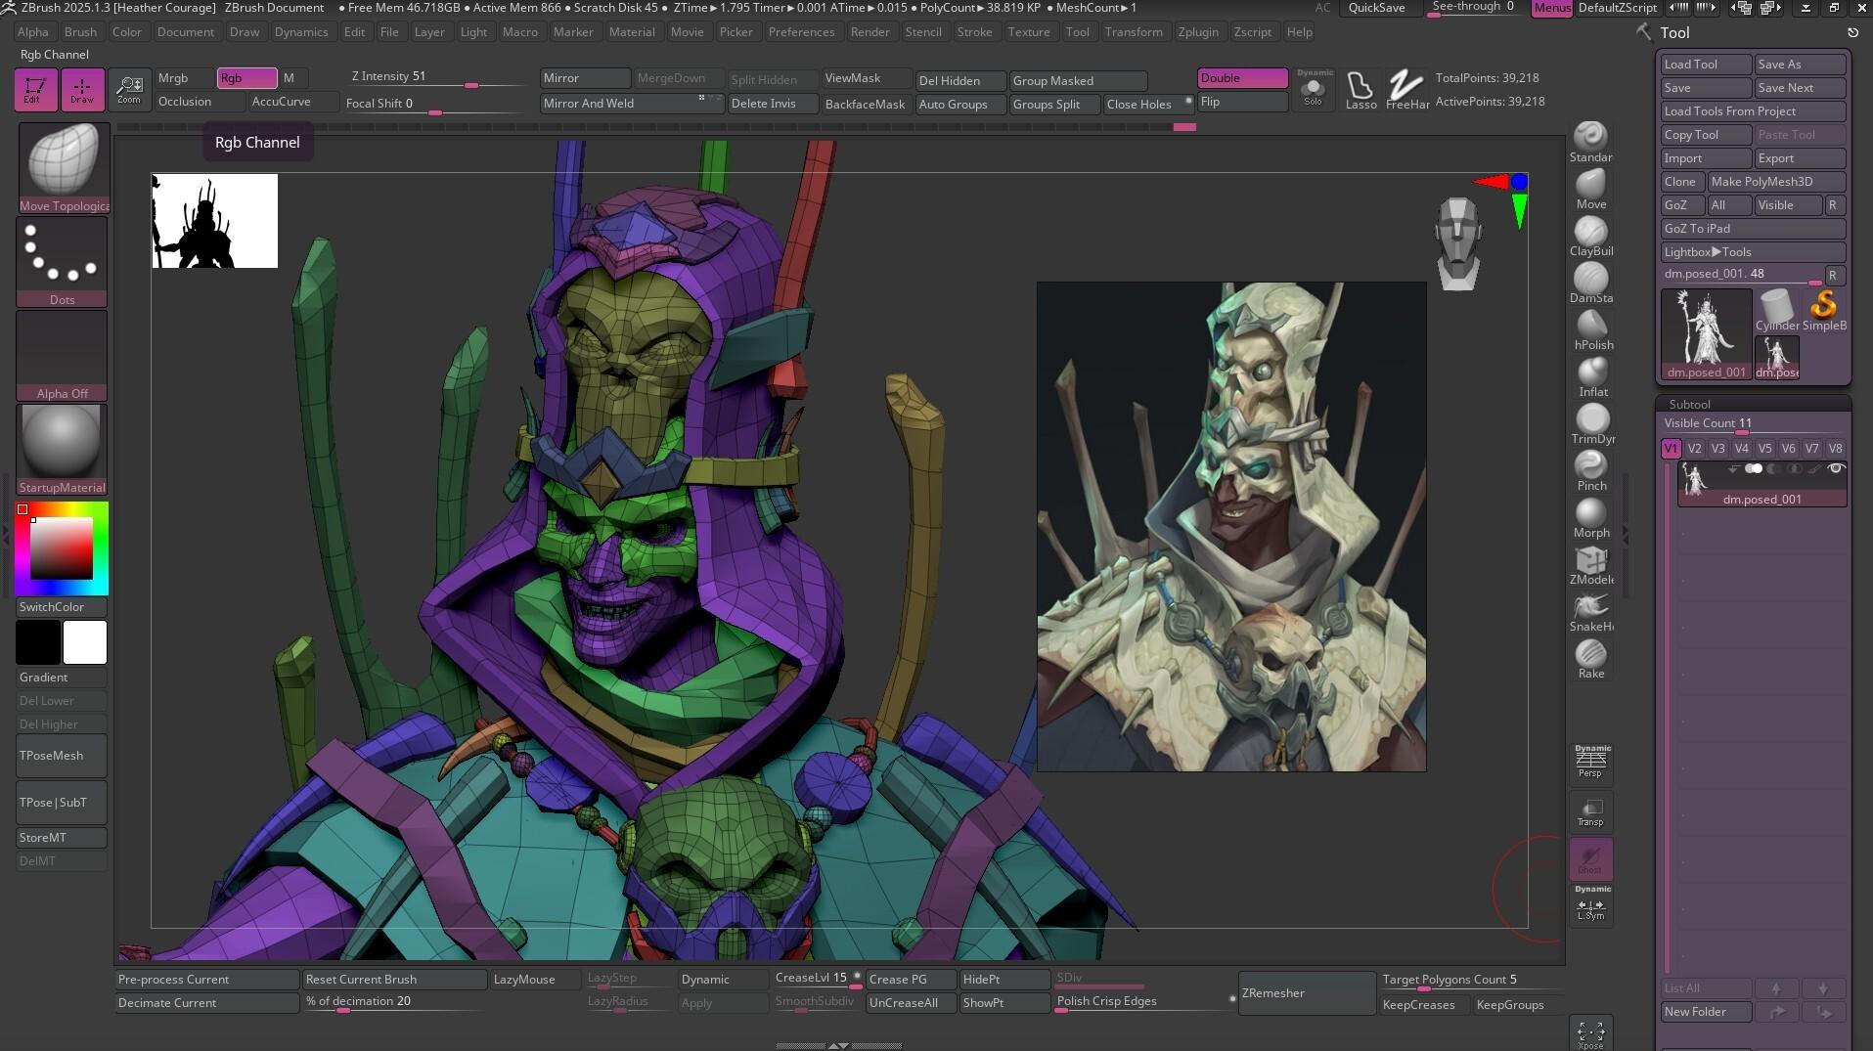Select the ZModeler brush
Screen dimensions: 1873x1051
pos(1591,564)
